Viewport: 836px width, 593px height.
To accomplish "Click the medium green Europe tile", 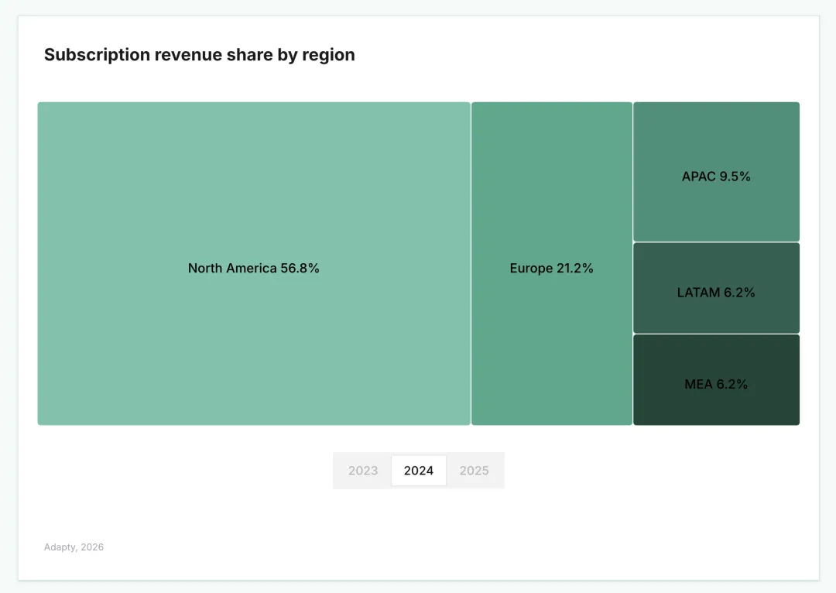I will coord(552,263).
